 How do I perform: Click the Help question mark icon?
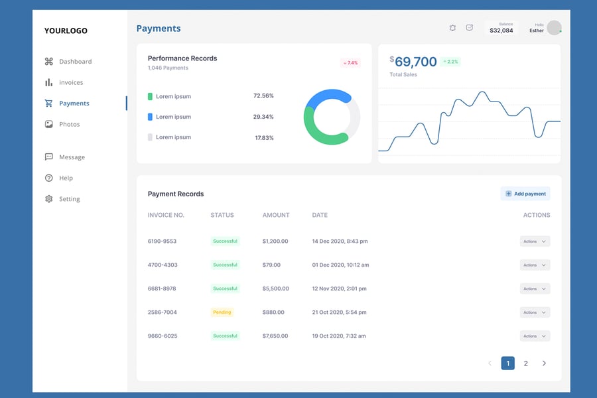point(48,178)
